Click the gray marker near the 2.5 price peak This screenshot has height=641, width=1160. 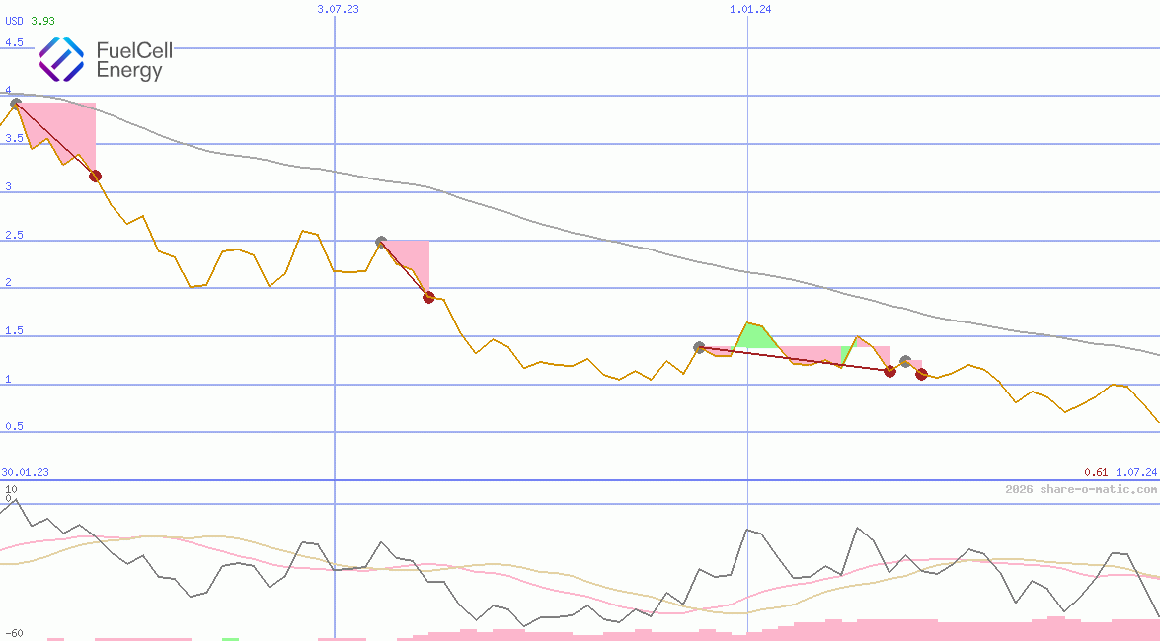(x=381, y=242)
